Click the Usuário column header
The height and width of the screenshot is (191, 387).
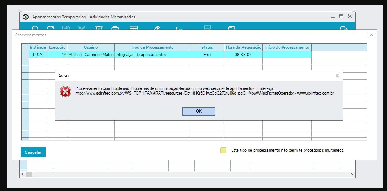(x=91, y=47)
